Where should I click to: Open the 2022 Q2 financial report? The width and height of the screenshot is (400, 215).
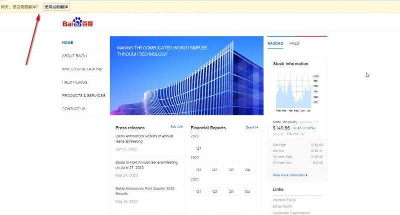tap(215, 170)
